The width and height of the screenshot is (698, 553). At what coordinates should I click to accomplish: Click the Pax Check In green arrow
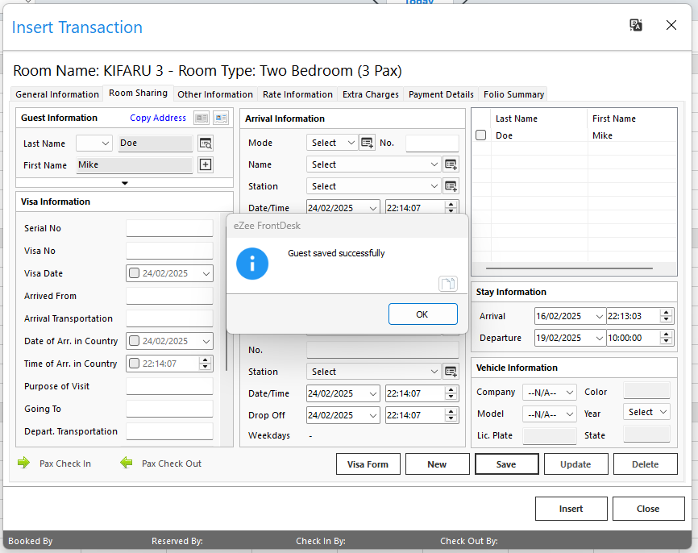[23, 464]
